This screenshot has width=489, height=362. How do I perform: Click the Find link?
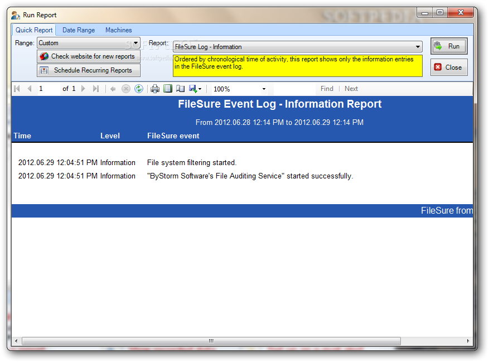327,89
